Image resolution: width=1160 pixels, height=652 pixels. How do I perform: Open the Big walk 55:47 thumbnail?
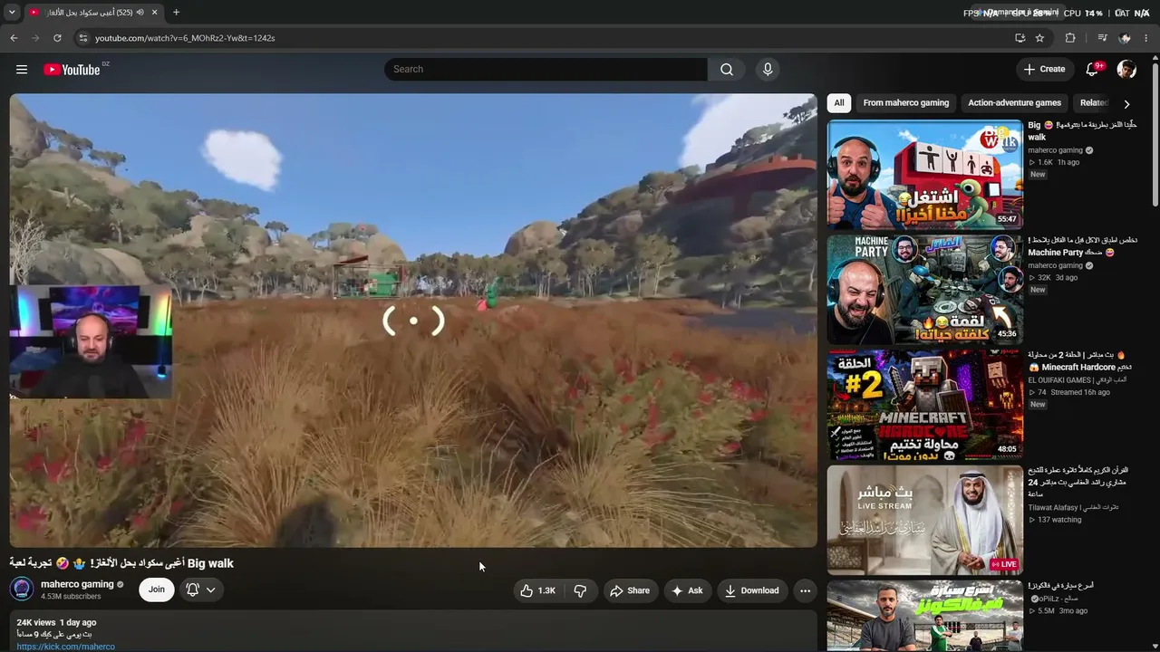coord(925,174)
